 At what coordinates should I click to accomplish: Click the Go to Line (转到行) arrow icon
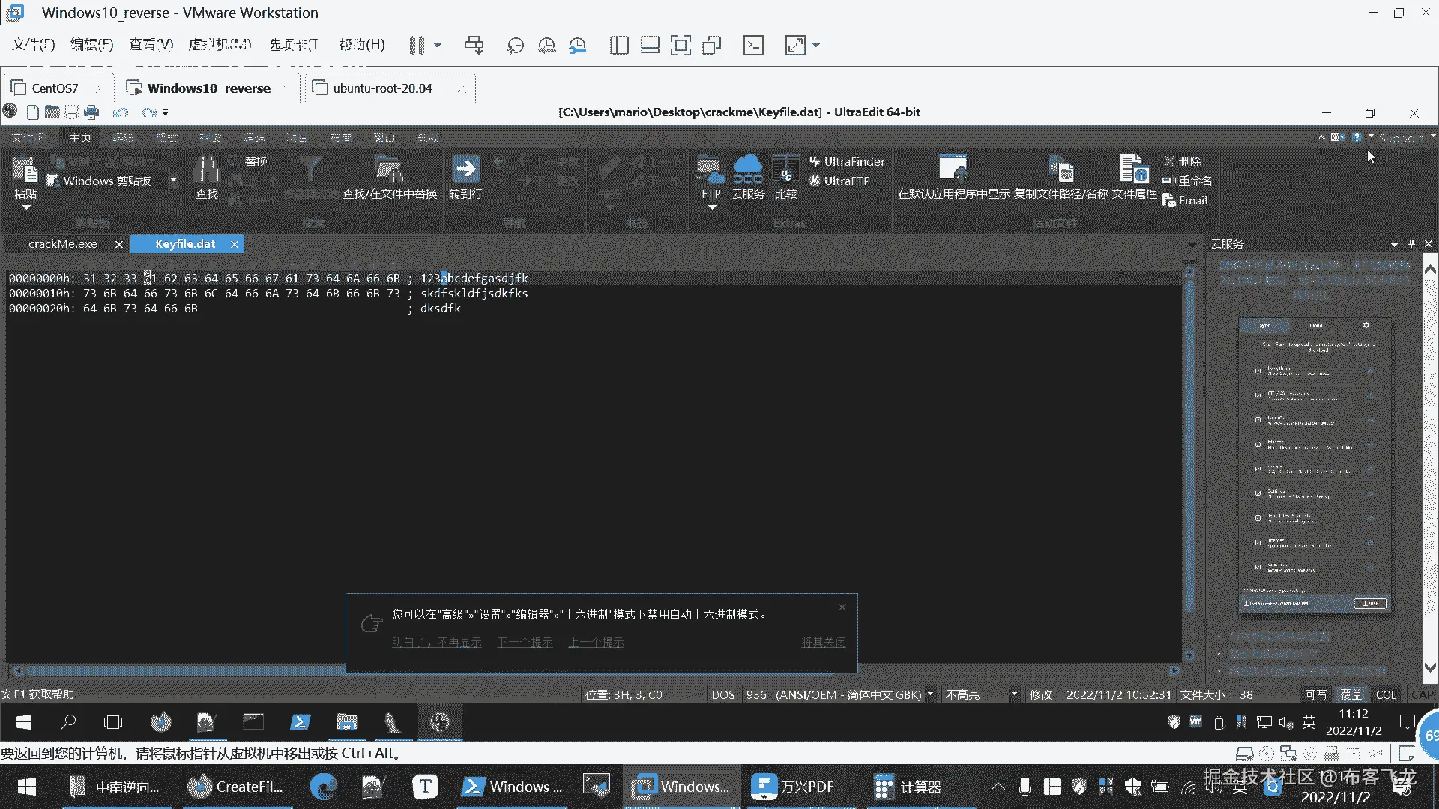click(x=465, y=169)
